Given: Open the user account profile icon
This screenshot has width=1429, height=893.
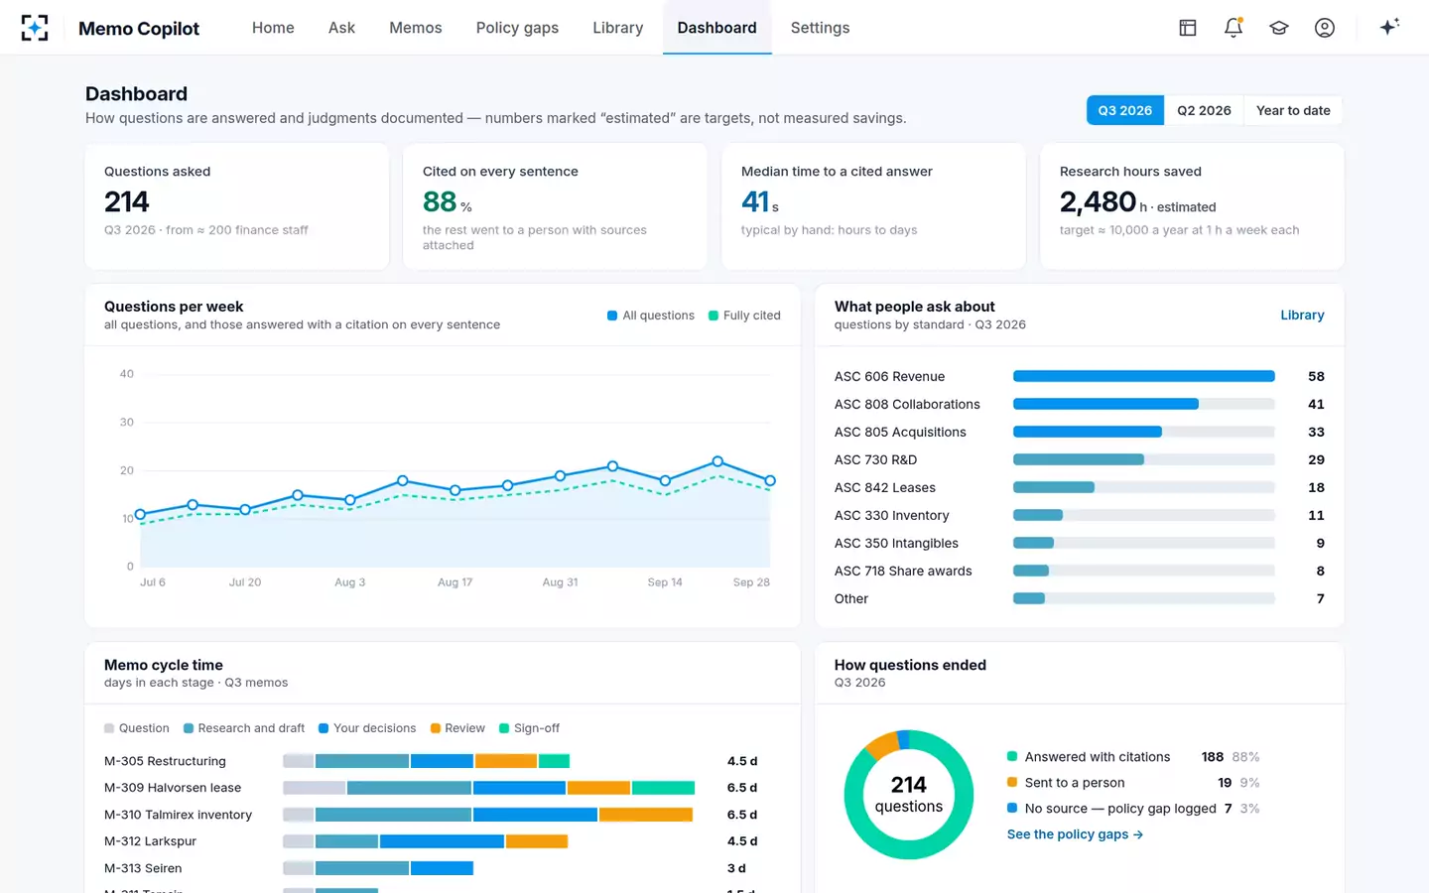Looking at the screenshot, I should tap(1325, 28).
